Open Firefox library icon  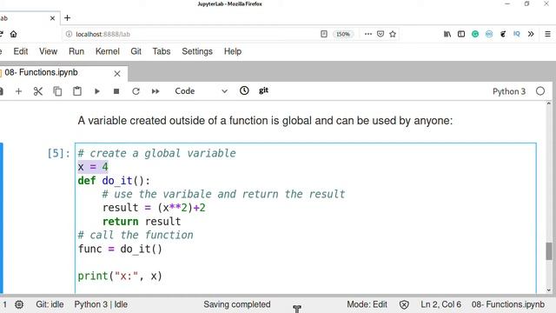pos(447,34)
